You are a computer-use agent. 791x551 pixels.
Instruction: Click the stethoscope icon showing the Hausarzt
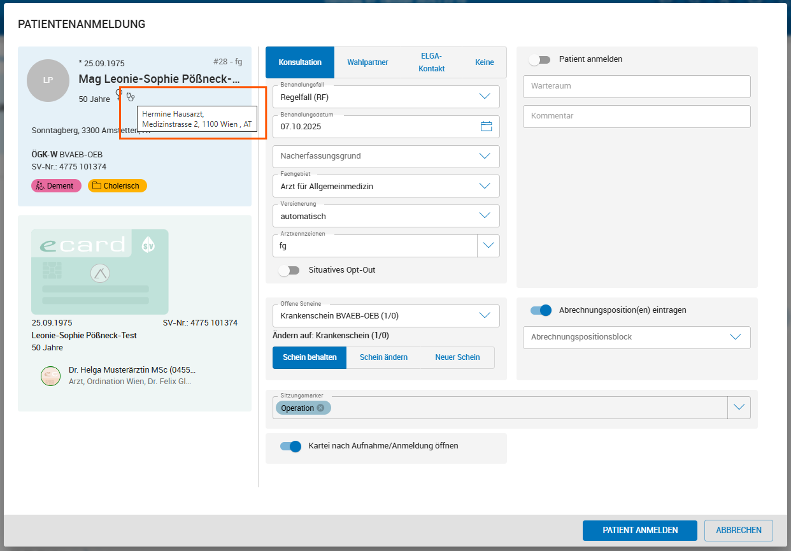(131, 97)
